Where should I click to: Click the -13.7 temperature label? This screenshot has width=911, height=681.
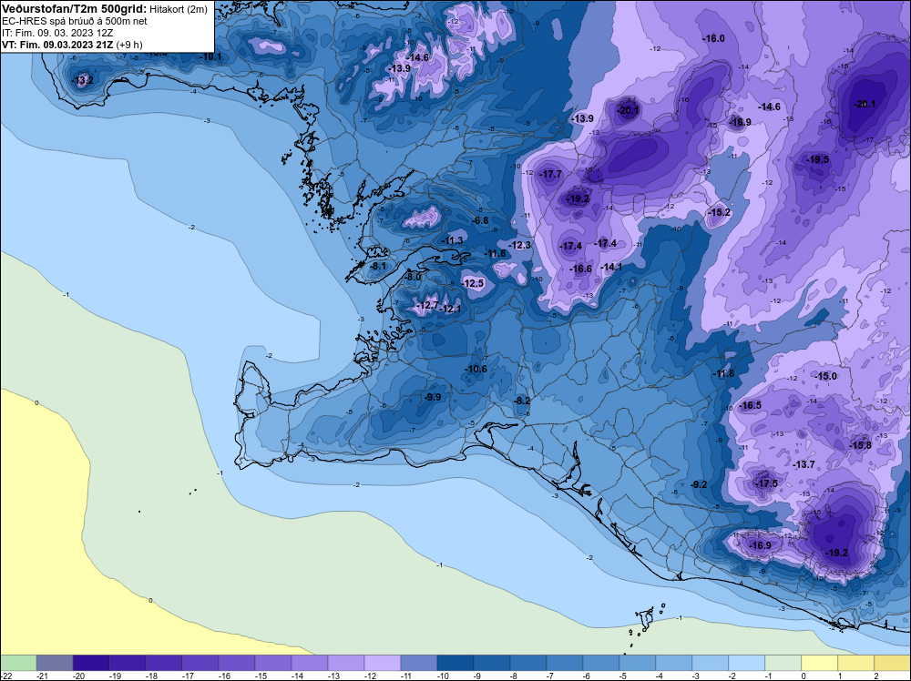(804, 464)
